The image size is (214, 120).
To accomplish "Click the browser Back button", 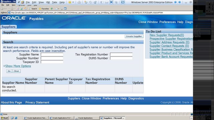I will tap(4, 9).
